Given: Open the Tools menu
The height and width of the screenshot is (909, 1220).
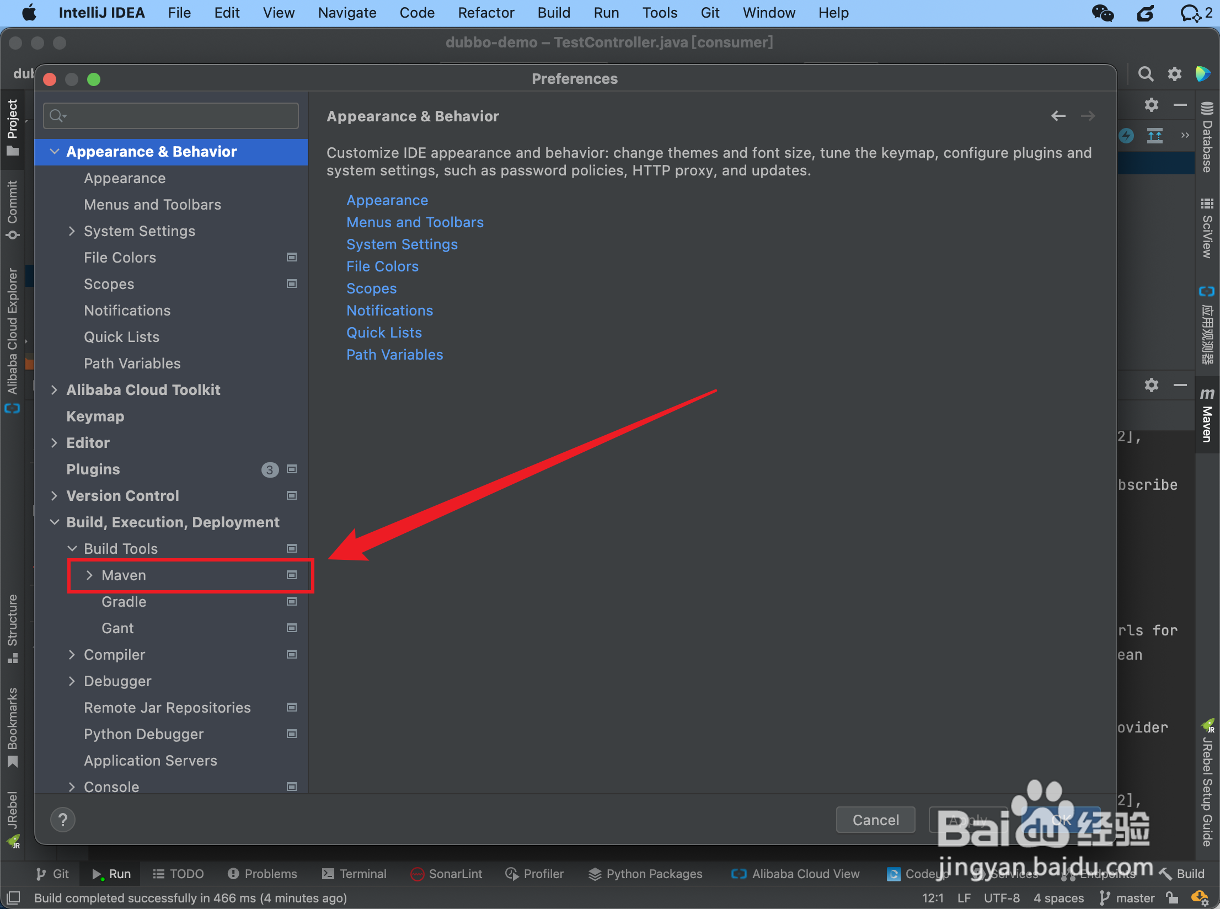Looking at the screenshot, I should coord(660,13).
